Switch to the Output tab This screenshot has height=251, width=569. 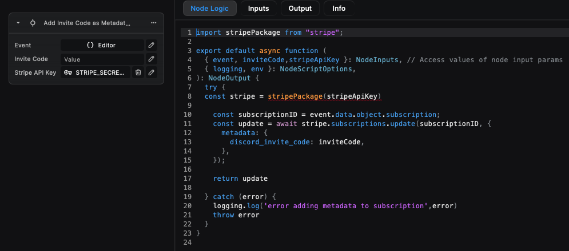[300, 9]
